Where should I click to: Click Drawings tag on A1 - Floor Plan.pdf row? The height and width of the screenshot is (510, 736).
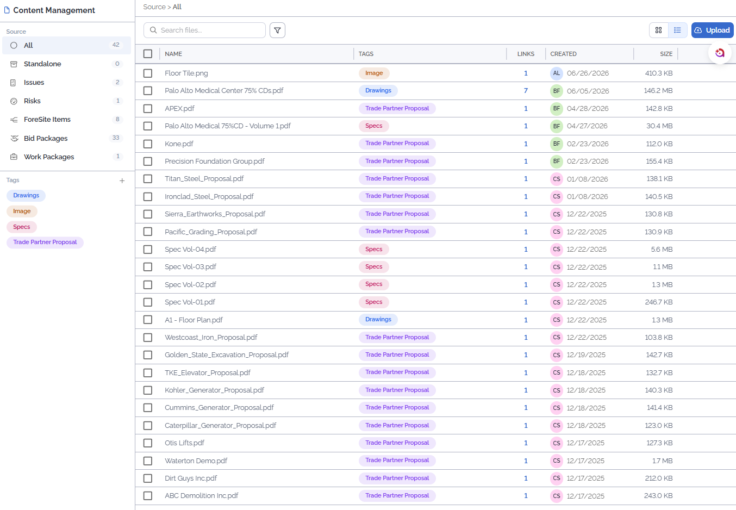tap(378, 320)
